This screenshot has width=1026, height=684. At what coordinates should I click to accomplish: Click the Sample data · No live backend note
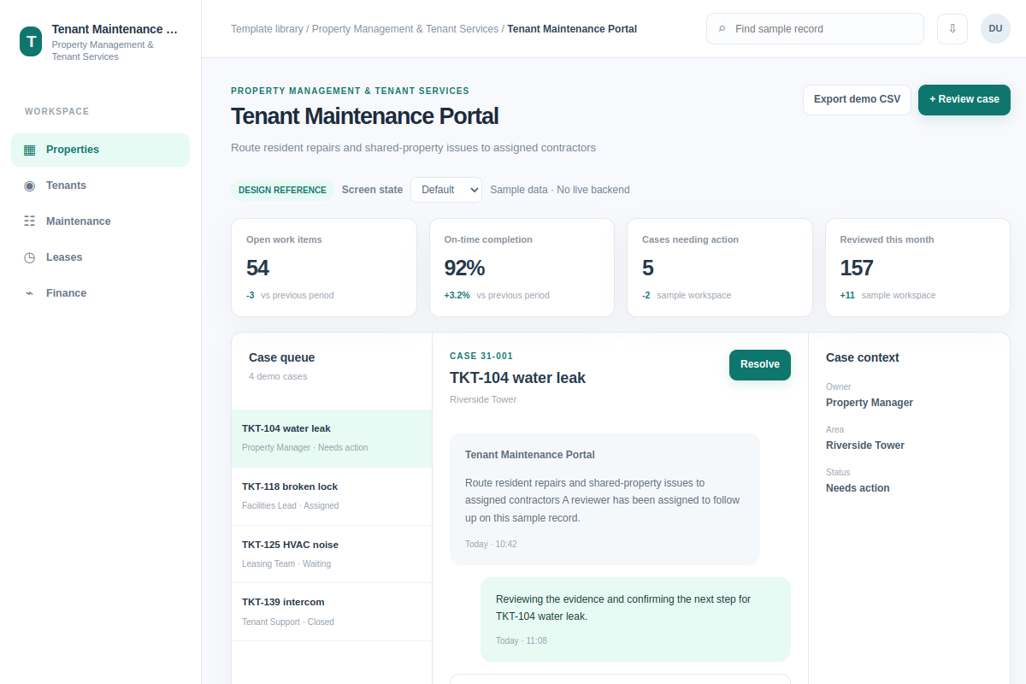click(x=560, y=190)
